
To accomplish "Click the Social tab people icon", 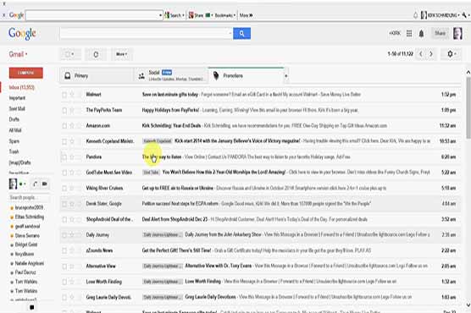I will point(141,76).
